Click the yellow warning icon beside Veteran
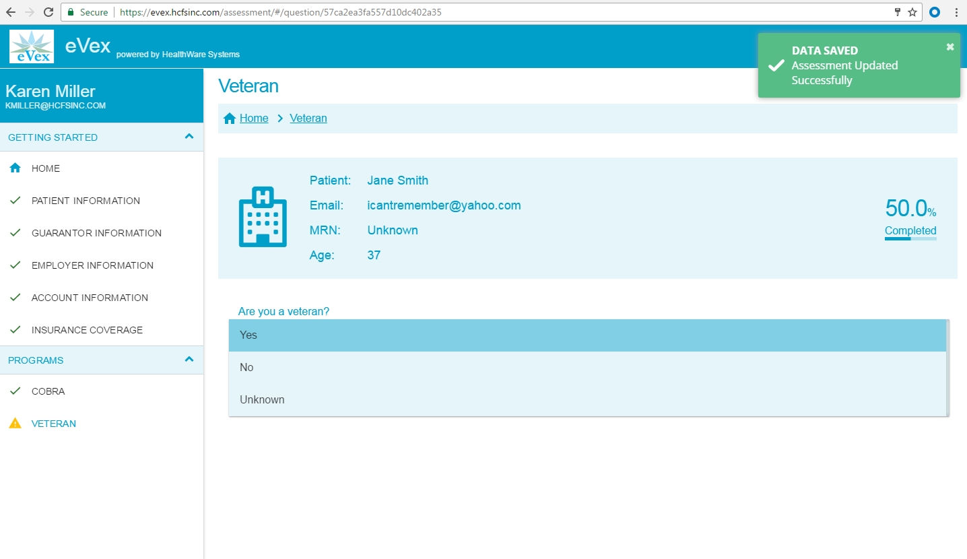967x559 pixels. tap(15, 424)
